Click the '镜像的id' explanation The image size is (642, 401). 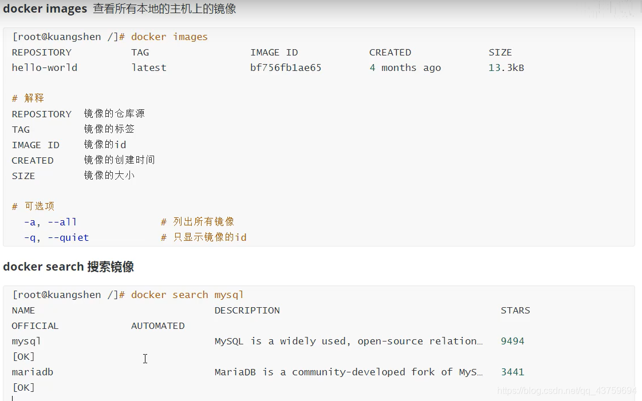click(105, 145)
